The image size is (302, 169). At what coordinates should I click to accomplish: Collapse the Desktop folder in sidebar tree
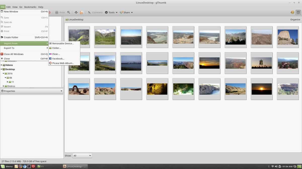click(x=2, y=69)
